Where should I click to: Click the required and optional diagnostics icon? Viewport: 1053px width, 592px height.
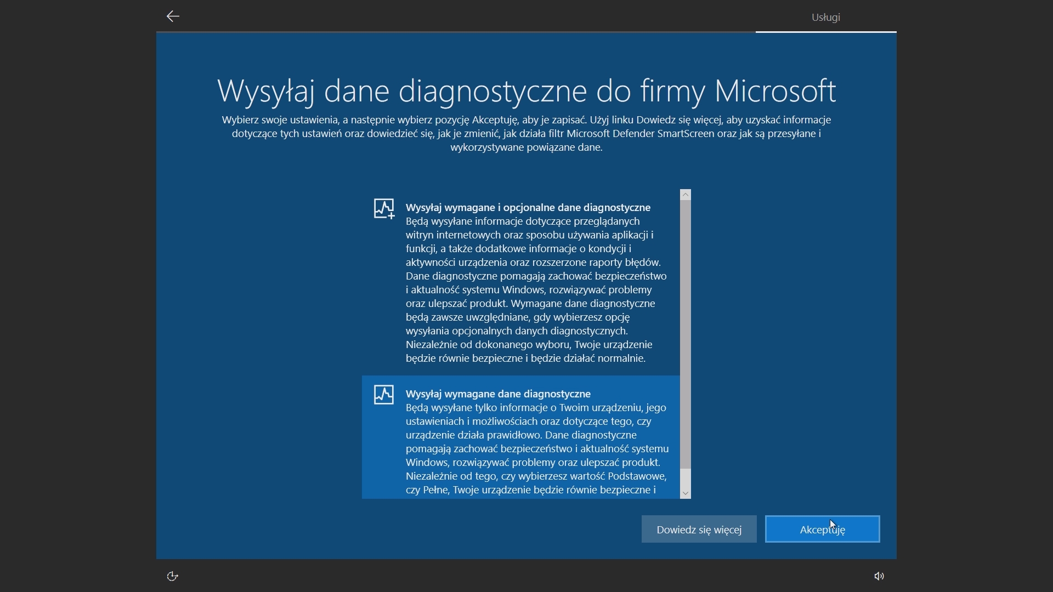coord(384,209)
